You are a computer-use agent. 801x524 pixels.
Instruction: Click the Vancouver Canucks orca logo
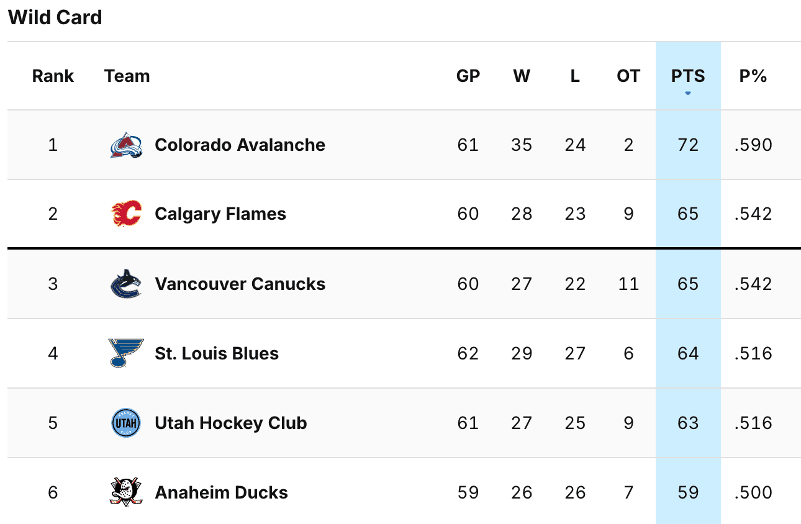pyautogui.click(x=126, y=284)
